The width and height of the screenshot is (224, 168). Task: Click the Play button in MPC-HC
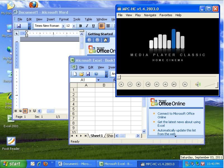coord(121,84)
